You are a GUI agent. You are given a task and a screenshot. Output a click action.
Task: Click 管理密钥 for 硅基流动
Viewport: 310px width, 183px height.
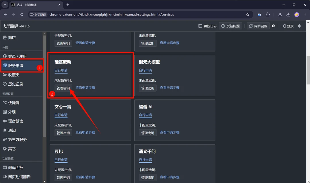[63, 88]
